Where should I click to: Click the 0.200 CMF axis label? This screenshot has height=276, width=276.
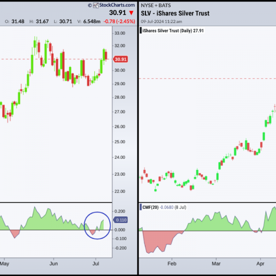(120, 211)
